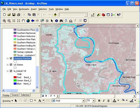Show the ArcToolbox window
140x108 pixels.
click(x=103, y=15)
